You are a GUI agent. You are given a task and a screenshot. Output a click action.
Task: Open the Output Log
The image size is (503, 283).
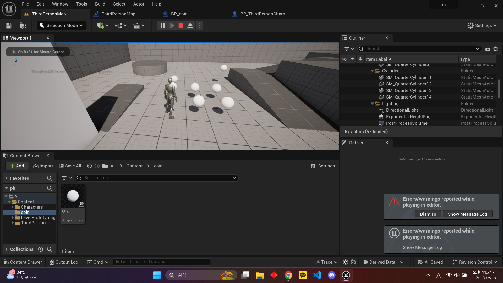pyautogui.click(x=64, y=262)
